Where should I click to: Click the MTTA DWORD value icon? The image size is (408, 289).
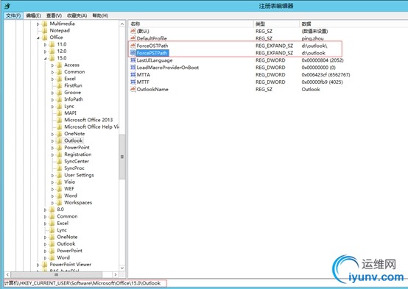pos(133,74)
